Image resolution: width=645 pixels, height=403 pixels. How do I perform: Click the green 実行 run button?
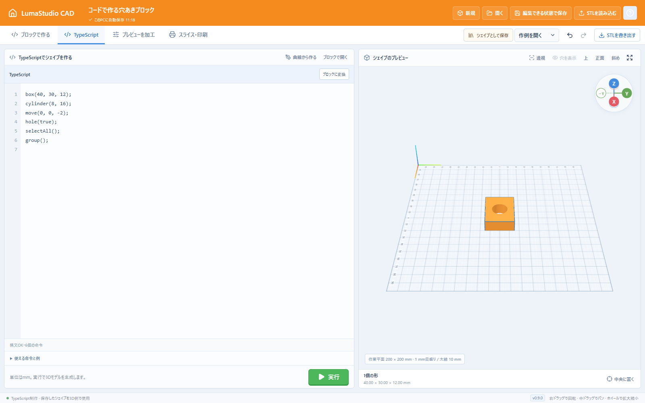pos(329,377)
